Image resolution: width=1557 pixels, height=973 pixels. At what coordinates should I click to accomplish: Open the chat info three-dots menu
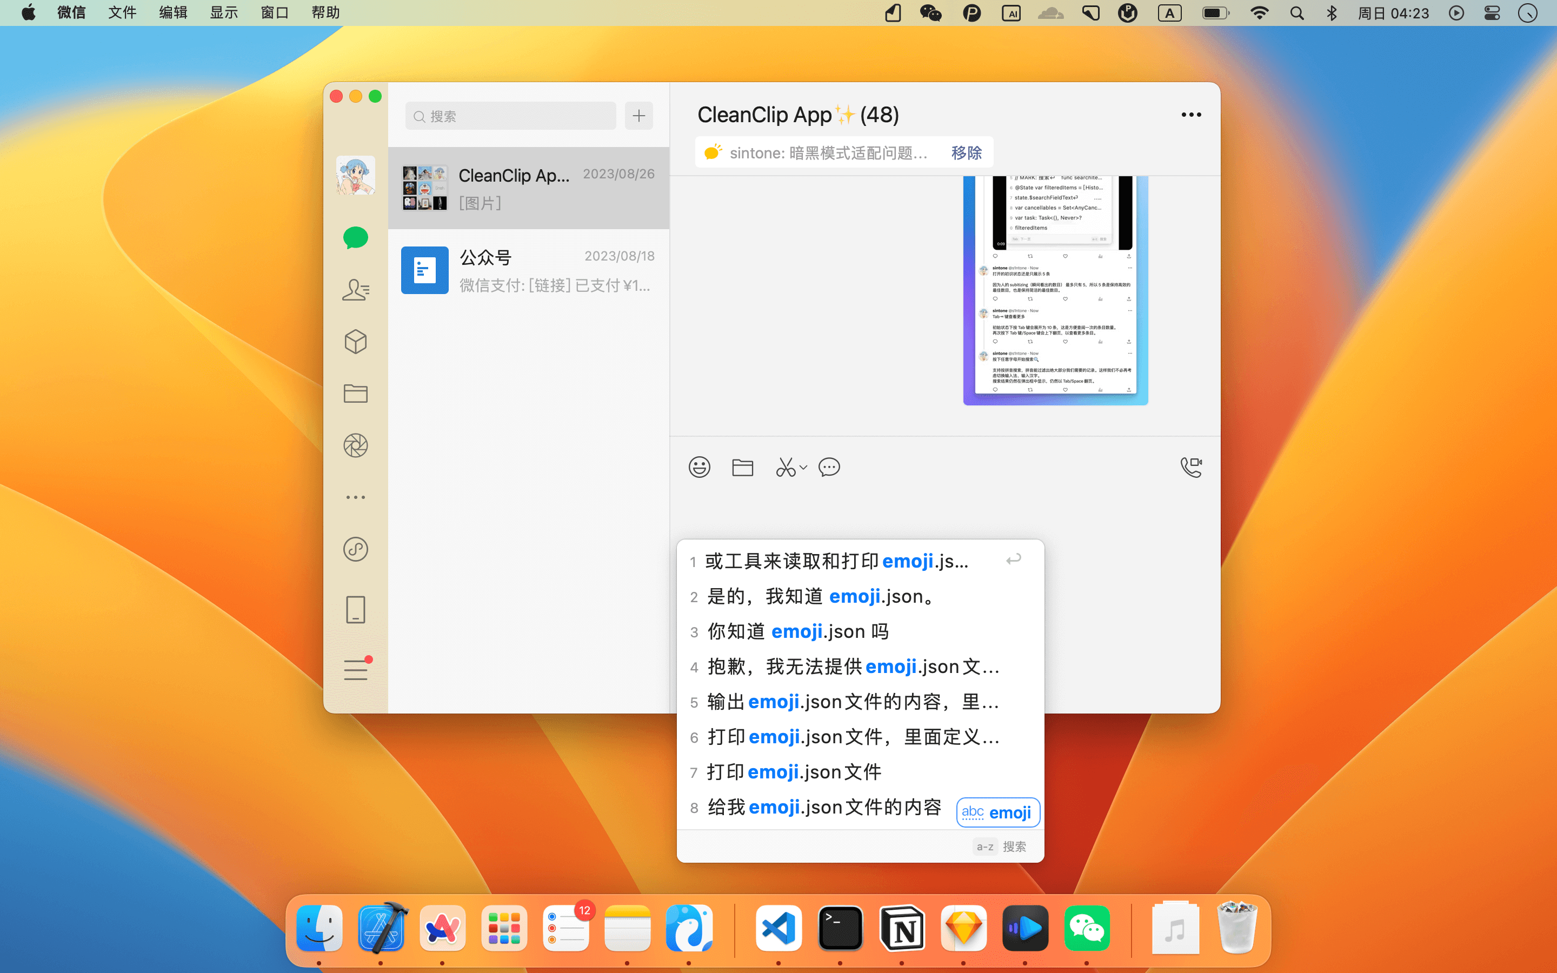click(1190, 115)
